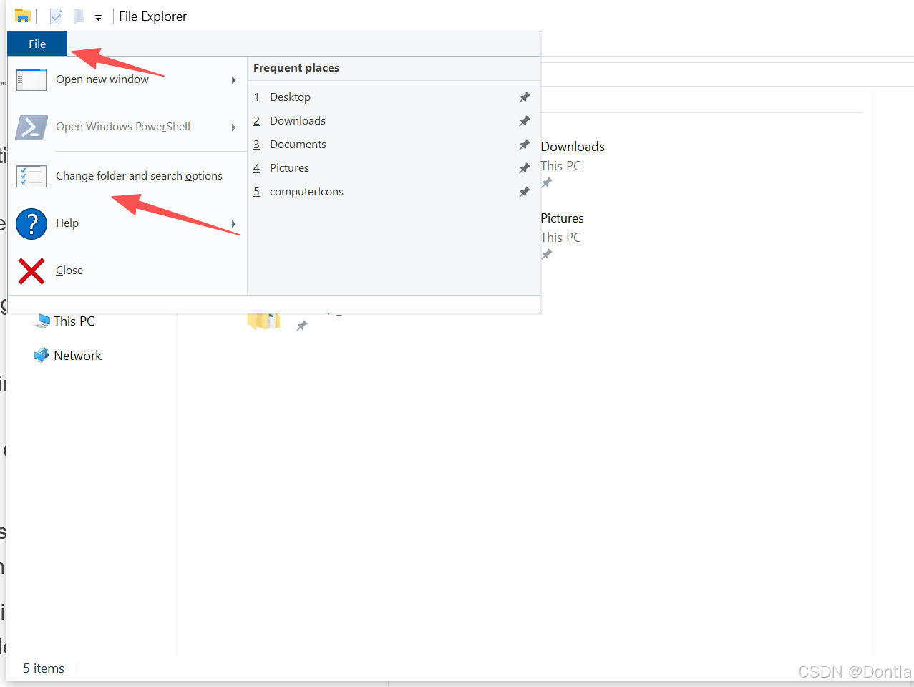Expand the Help submenu arrow

[x=233, y=223]
